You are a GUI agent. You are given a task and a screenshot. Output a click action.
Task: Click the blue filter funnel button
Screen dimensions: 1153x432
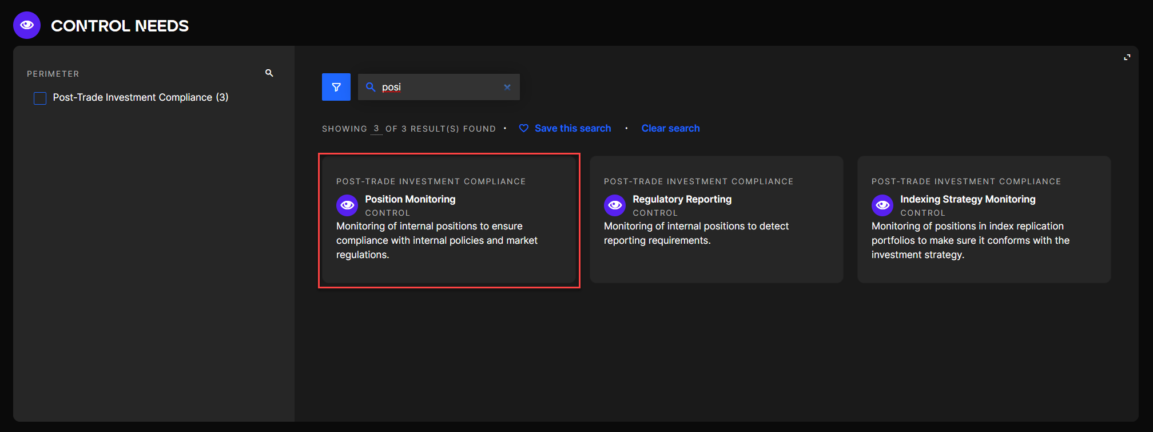[336, 87]
